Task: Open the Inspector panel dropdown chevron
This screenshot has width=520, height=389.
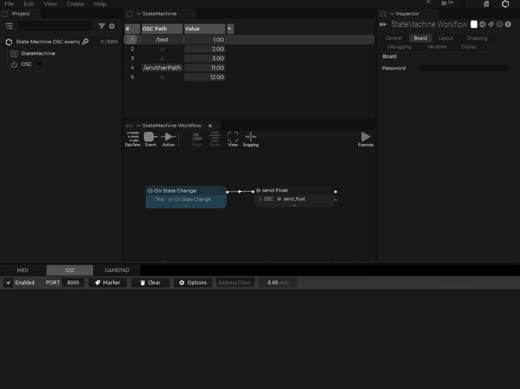Action: (392, 14)
